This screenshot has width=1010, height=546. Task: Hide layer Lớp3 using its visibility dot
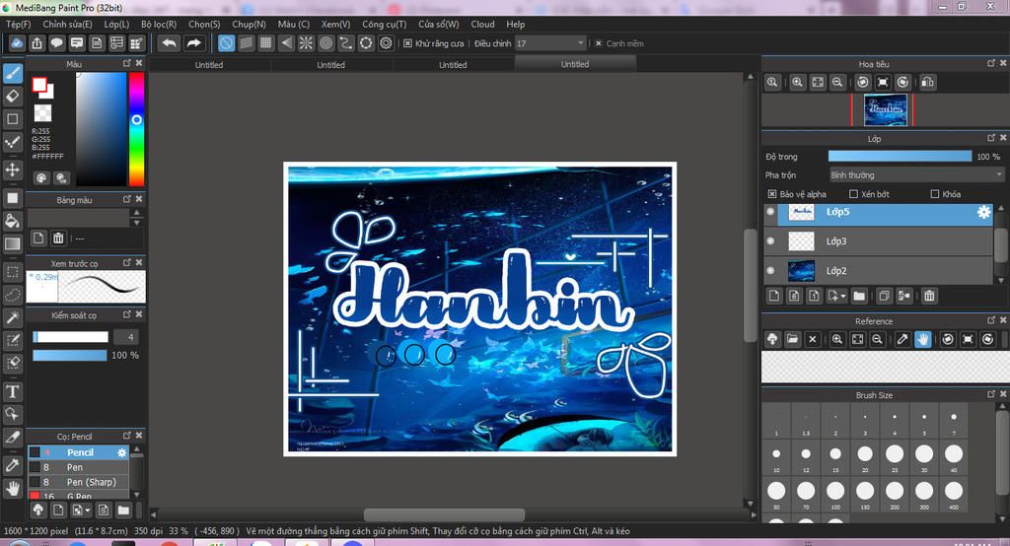coord(770,240)
